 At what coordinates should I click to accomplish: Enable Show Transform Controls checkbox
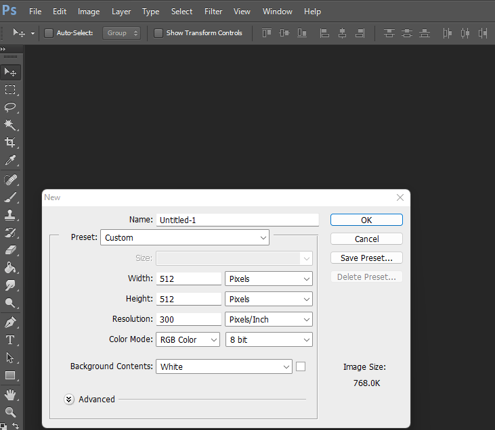[x=158, y=33]
